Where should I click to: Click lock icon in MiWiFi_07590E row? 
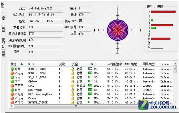[73, 102]
